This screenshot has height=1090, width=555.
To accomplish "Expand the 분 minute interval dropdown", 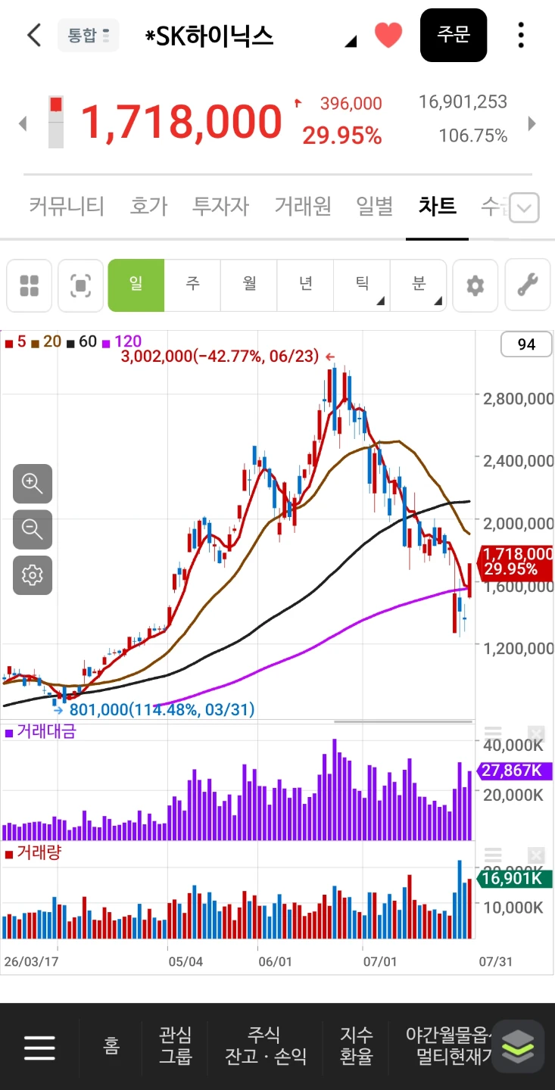I will tap(418, 285).
